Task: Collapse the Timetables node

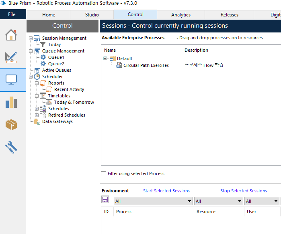Action: pos(37,96)
